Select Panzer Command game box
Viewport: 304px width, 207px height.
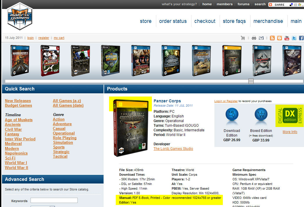[201, 61]
